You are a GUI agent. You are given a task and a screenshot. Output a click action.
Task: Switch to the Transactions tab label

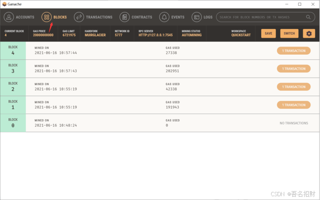coord(99,17)
